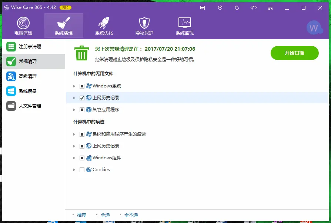Click the 推荐 recommended selection link

point(81,215)
